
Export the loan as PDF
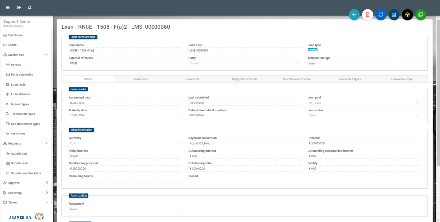point(368,15)
